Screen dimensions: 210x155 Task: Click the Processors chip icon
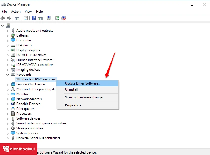(13, 113)
